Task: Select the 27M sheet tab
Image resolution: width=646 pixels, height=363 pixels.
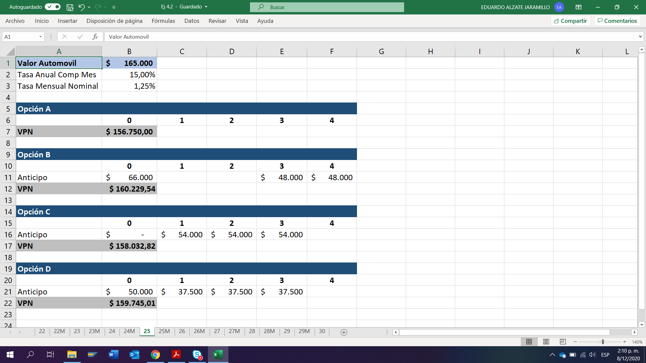Action: pos(234,331)
